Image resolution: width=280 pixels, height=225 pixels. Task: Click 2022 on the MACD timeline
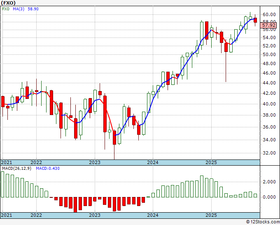pos(36,215)
